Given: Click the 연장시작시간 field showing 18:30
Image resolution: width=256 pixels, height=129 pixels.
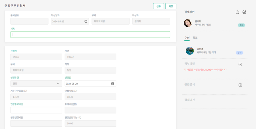Looking at the screenshot, I should (90, 97).
